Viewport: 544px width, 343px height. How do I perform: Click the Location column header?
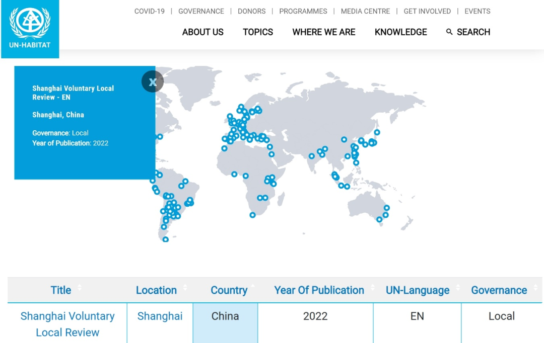156,290
